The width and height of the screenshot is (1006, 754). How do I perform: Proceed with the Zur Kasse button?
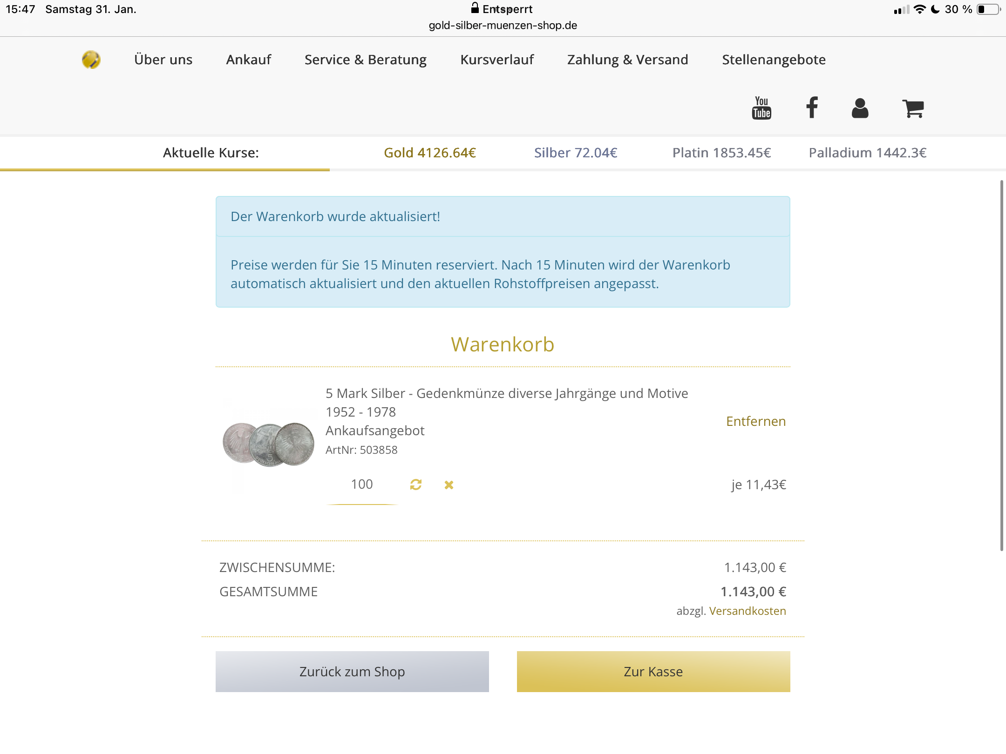coord(653,672)
